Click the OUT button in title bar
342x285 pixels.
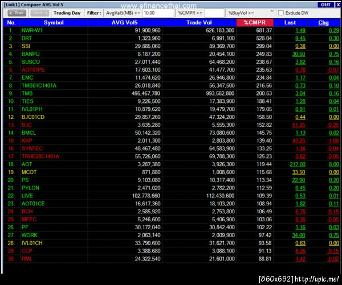[325, 5]
